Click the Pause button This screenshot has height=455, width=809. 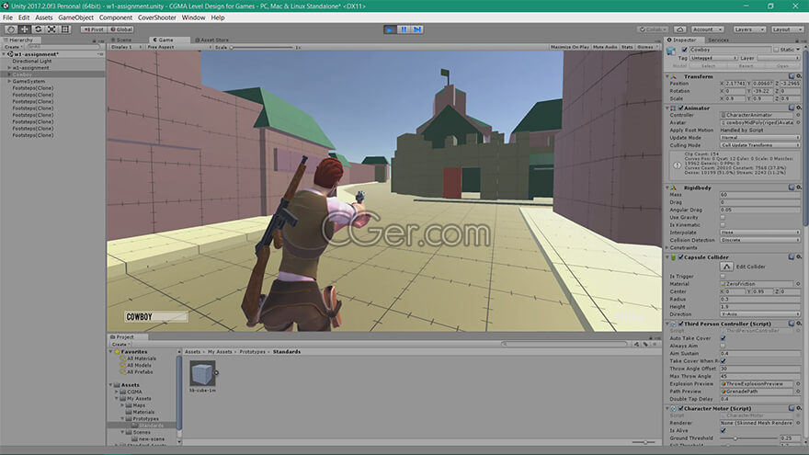(404, 29)
